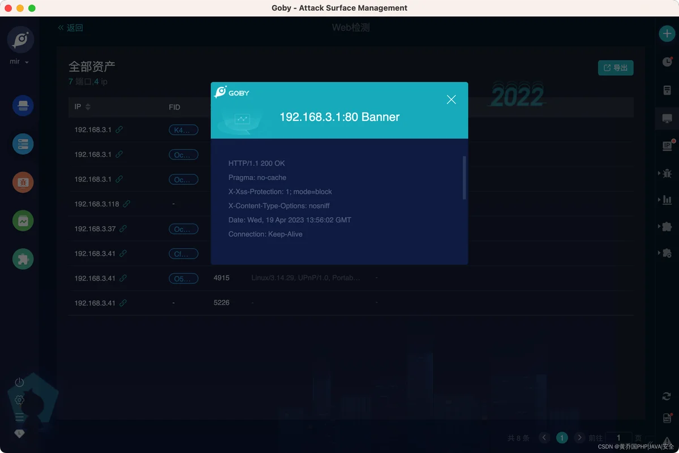Open the Scan section with hat icon
Viewport: 679px width, 453px height.
pos(23,106)
